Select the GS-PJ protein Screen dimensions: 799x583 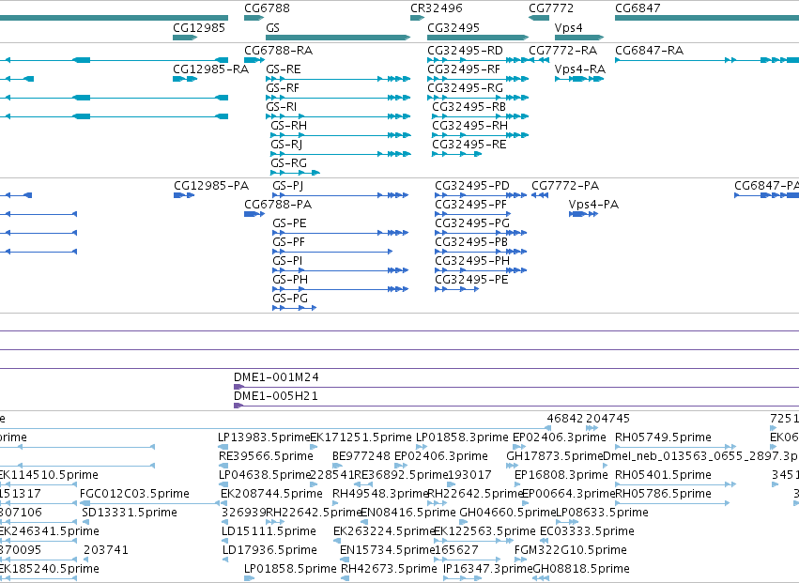[x=341, y=195]
